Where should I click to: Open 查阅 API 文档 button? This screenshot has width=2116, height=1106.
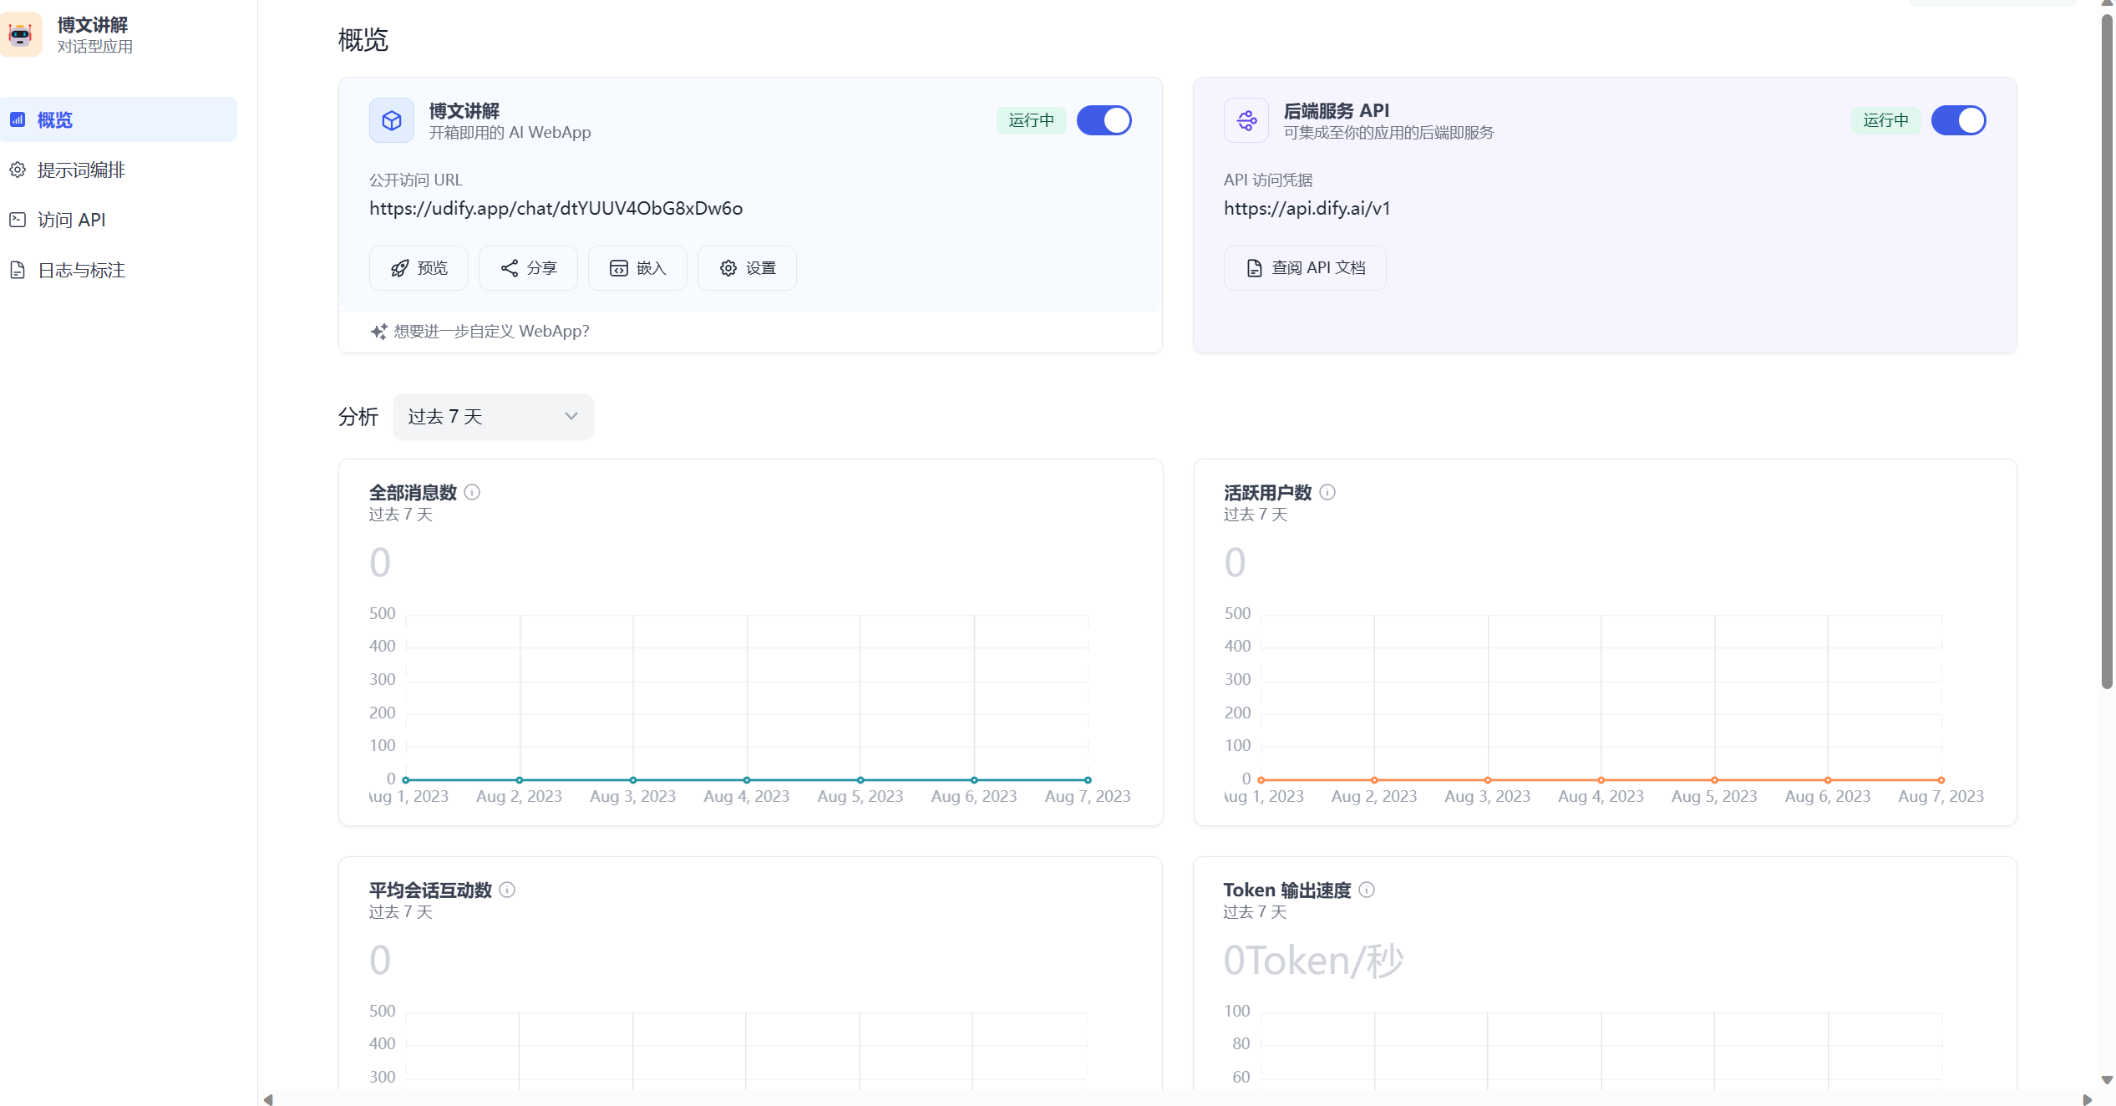point(1306,268)
